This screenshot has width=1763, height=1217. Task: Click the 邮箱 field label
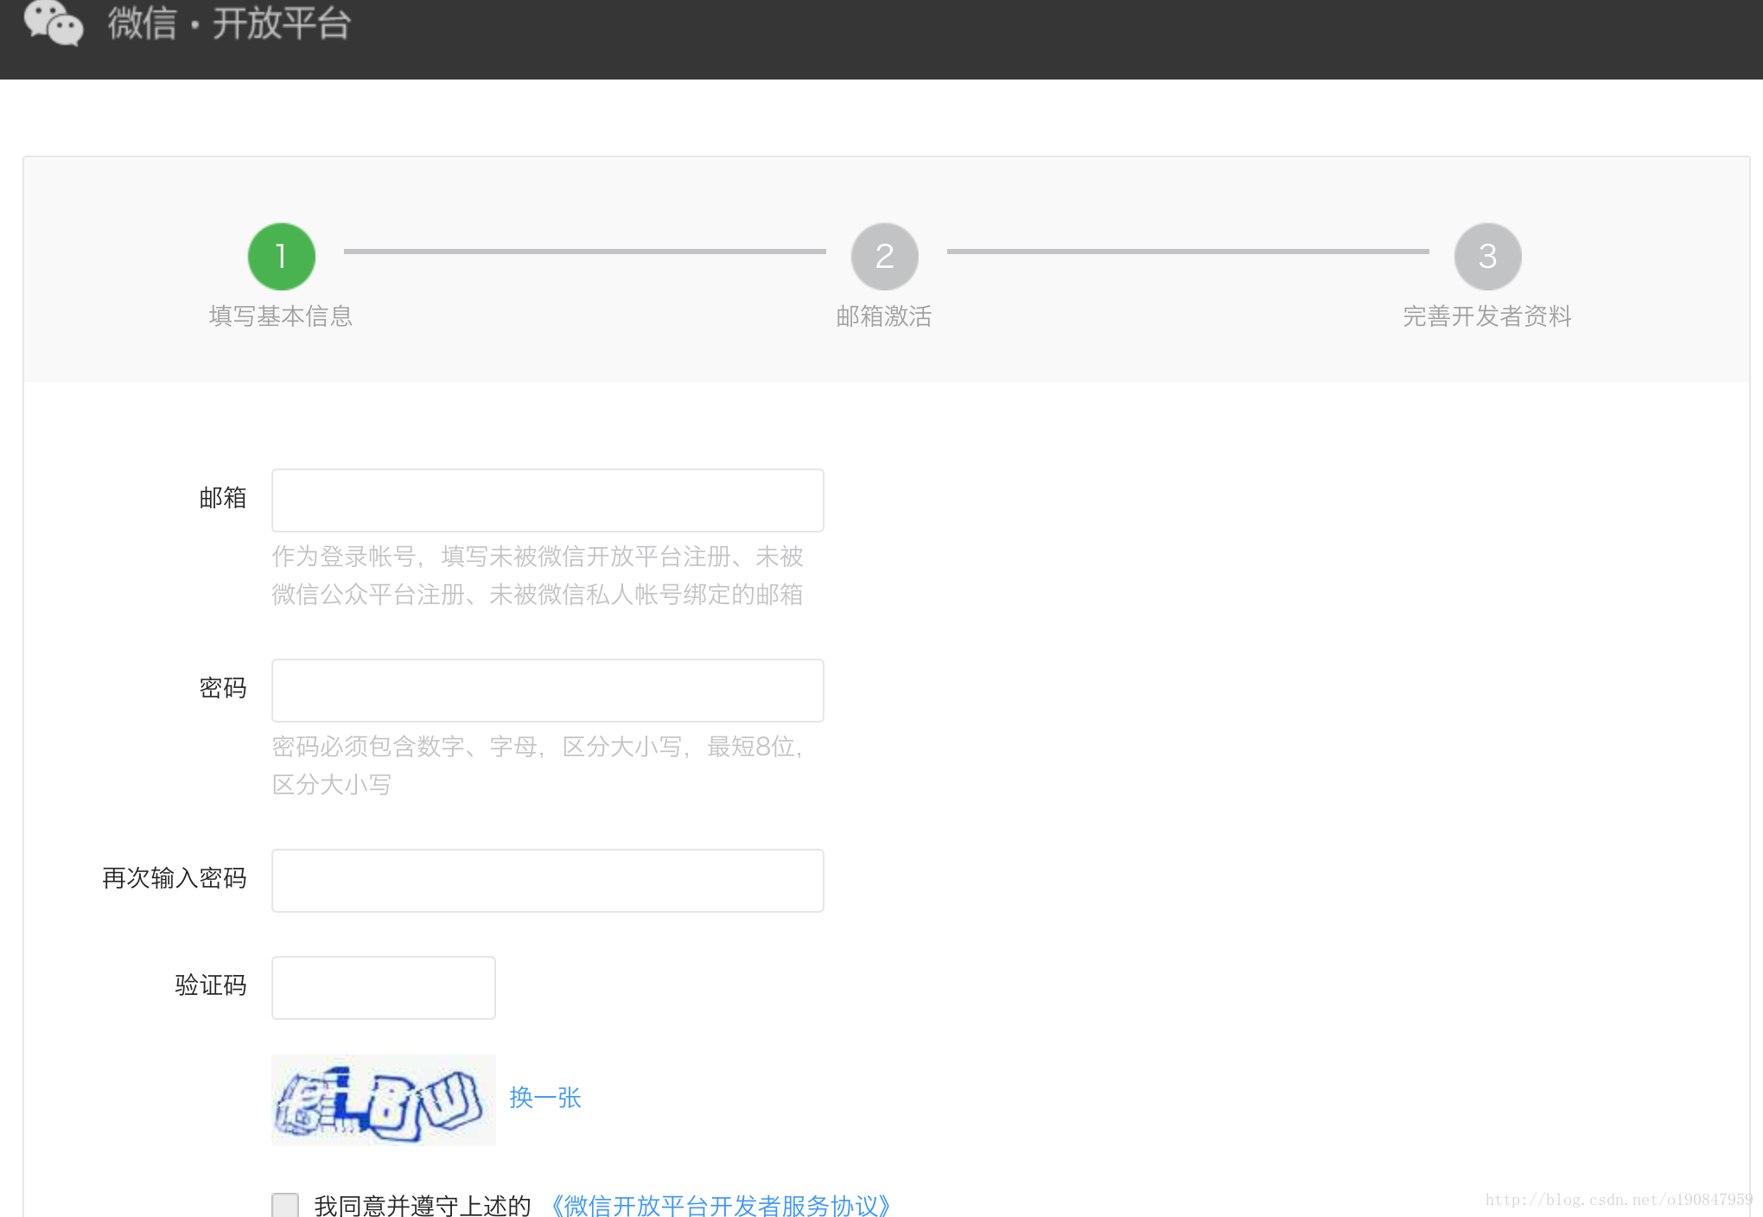pos(223,498)
